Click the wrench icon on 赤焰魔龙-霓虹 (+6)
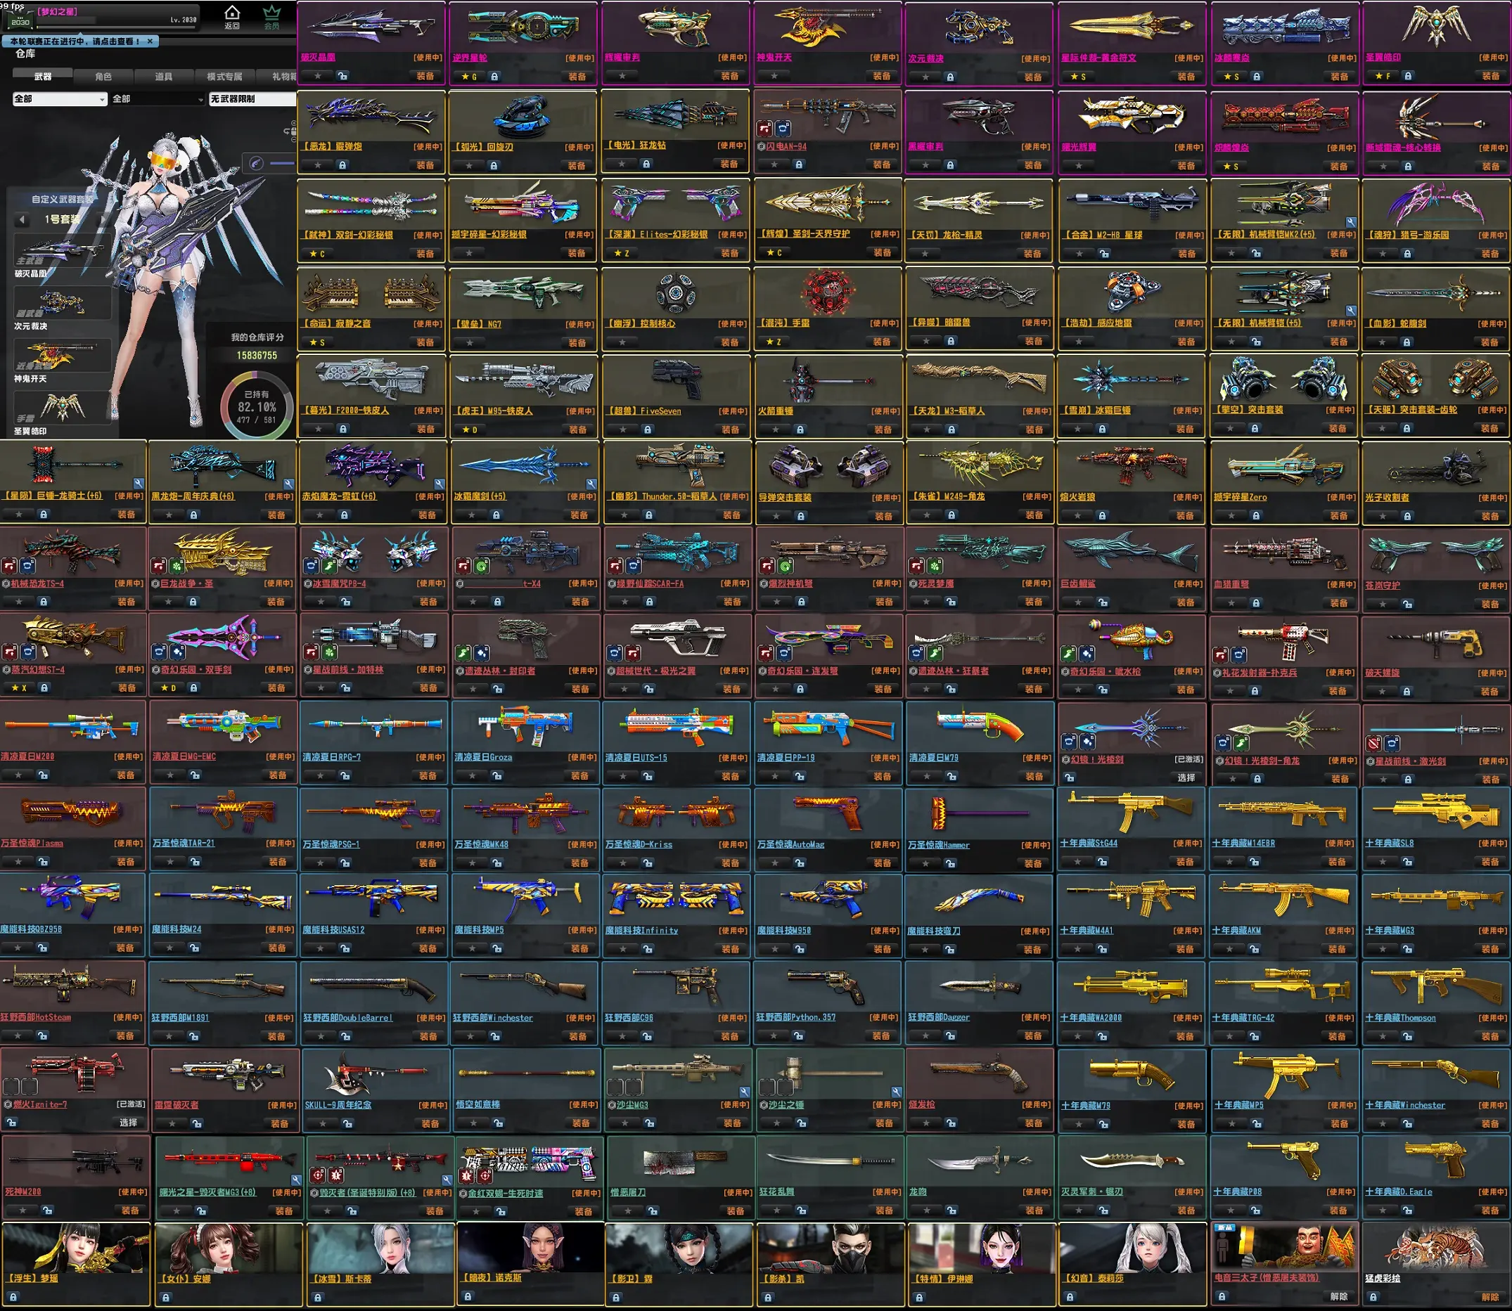Viewport: 1512px width, 1311px height. pos(439,484)
